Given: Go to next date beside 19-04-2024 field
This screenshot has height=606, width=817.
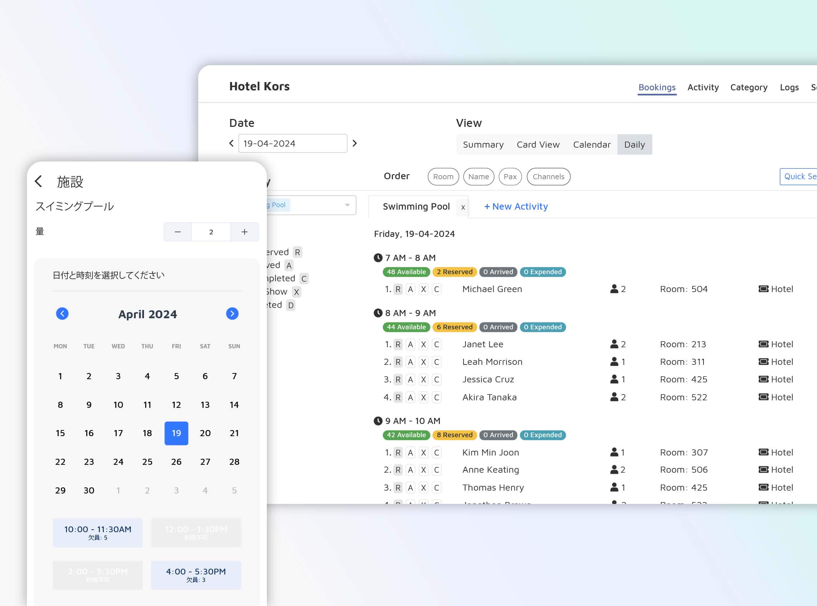Looking at the screenshot, I should pyautogui.click(x=355, y=143).
